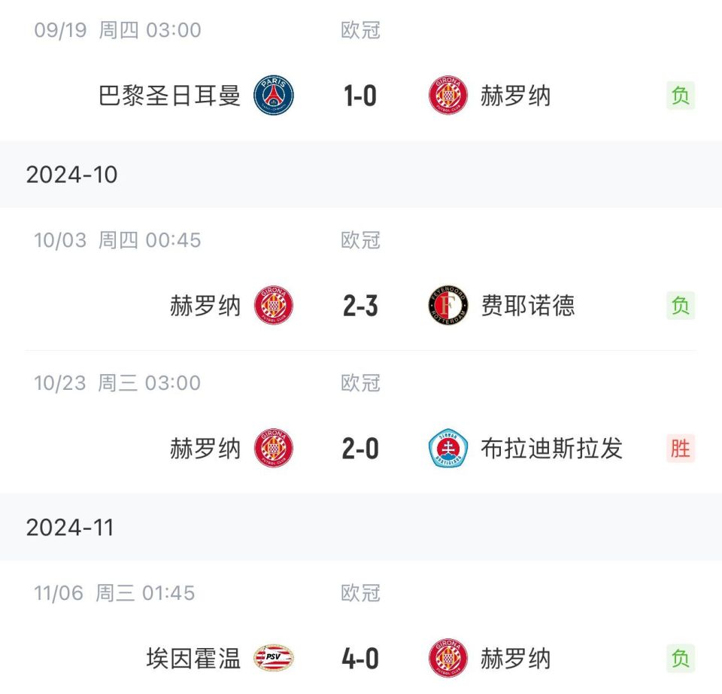Click the Girona crest beside the 2-0 score
Screen dimensions: 722x694
point(275,449)
